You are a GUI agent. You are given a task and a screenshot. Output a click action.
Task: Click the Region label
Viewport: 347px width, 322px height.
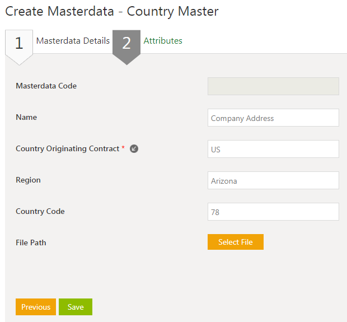click(x=28, y=180)
